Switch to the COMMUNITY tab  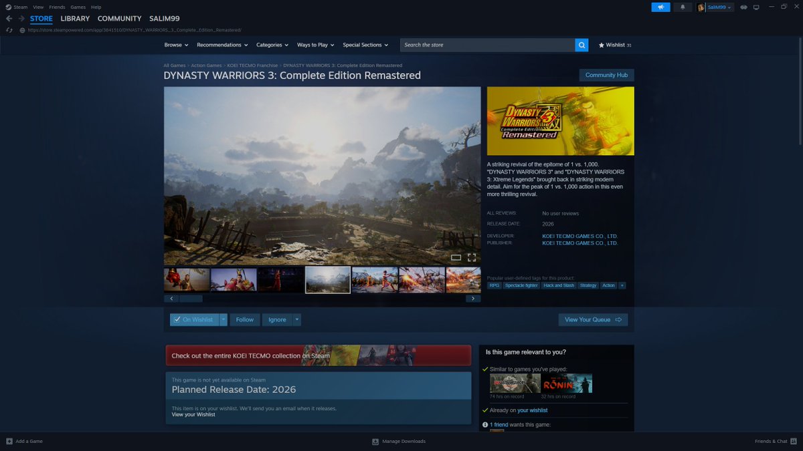119,19
